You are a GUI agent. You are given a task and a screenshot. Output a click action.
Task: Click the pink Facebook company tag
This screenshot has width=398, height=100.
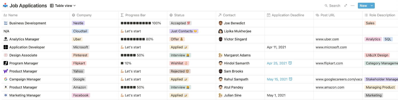[x=81, y=95]
